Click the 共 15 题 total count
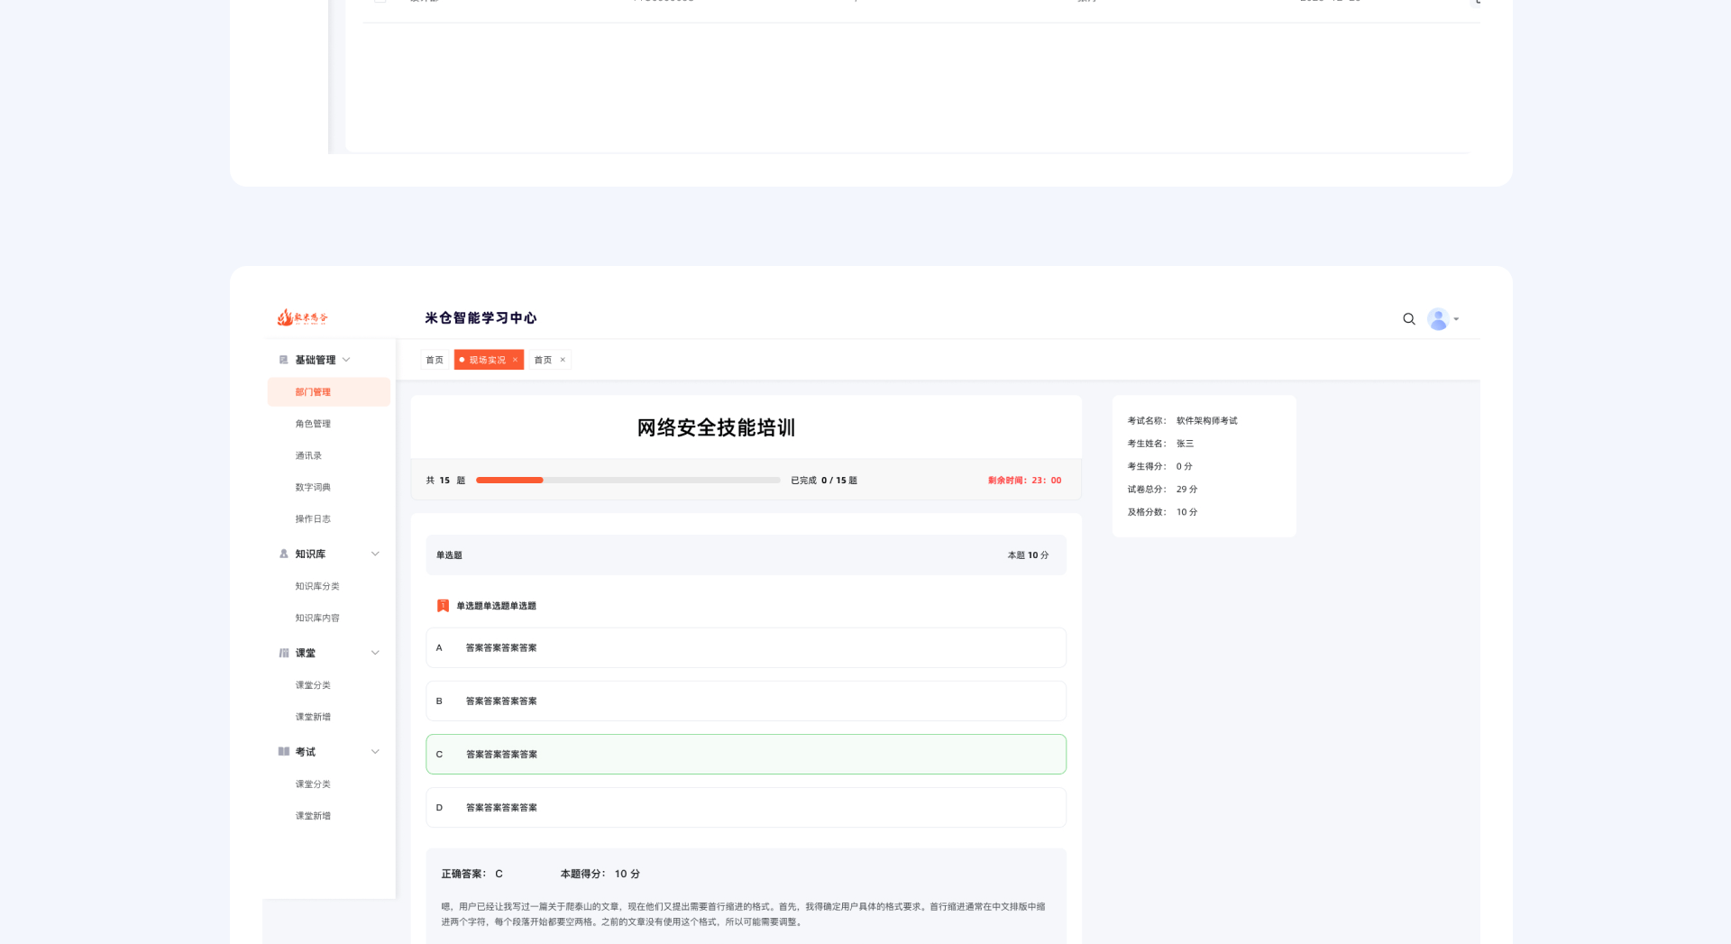Screen dimensions: 1731x944 (x=445, y=481)
